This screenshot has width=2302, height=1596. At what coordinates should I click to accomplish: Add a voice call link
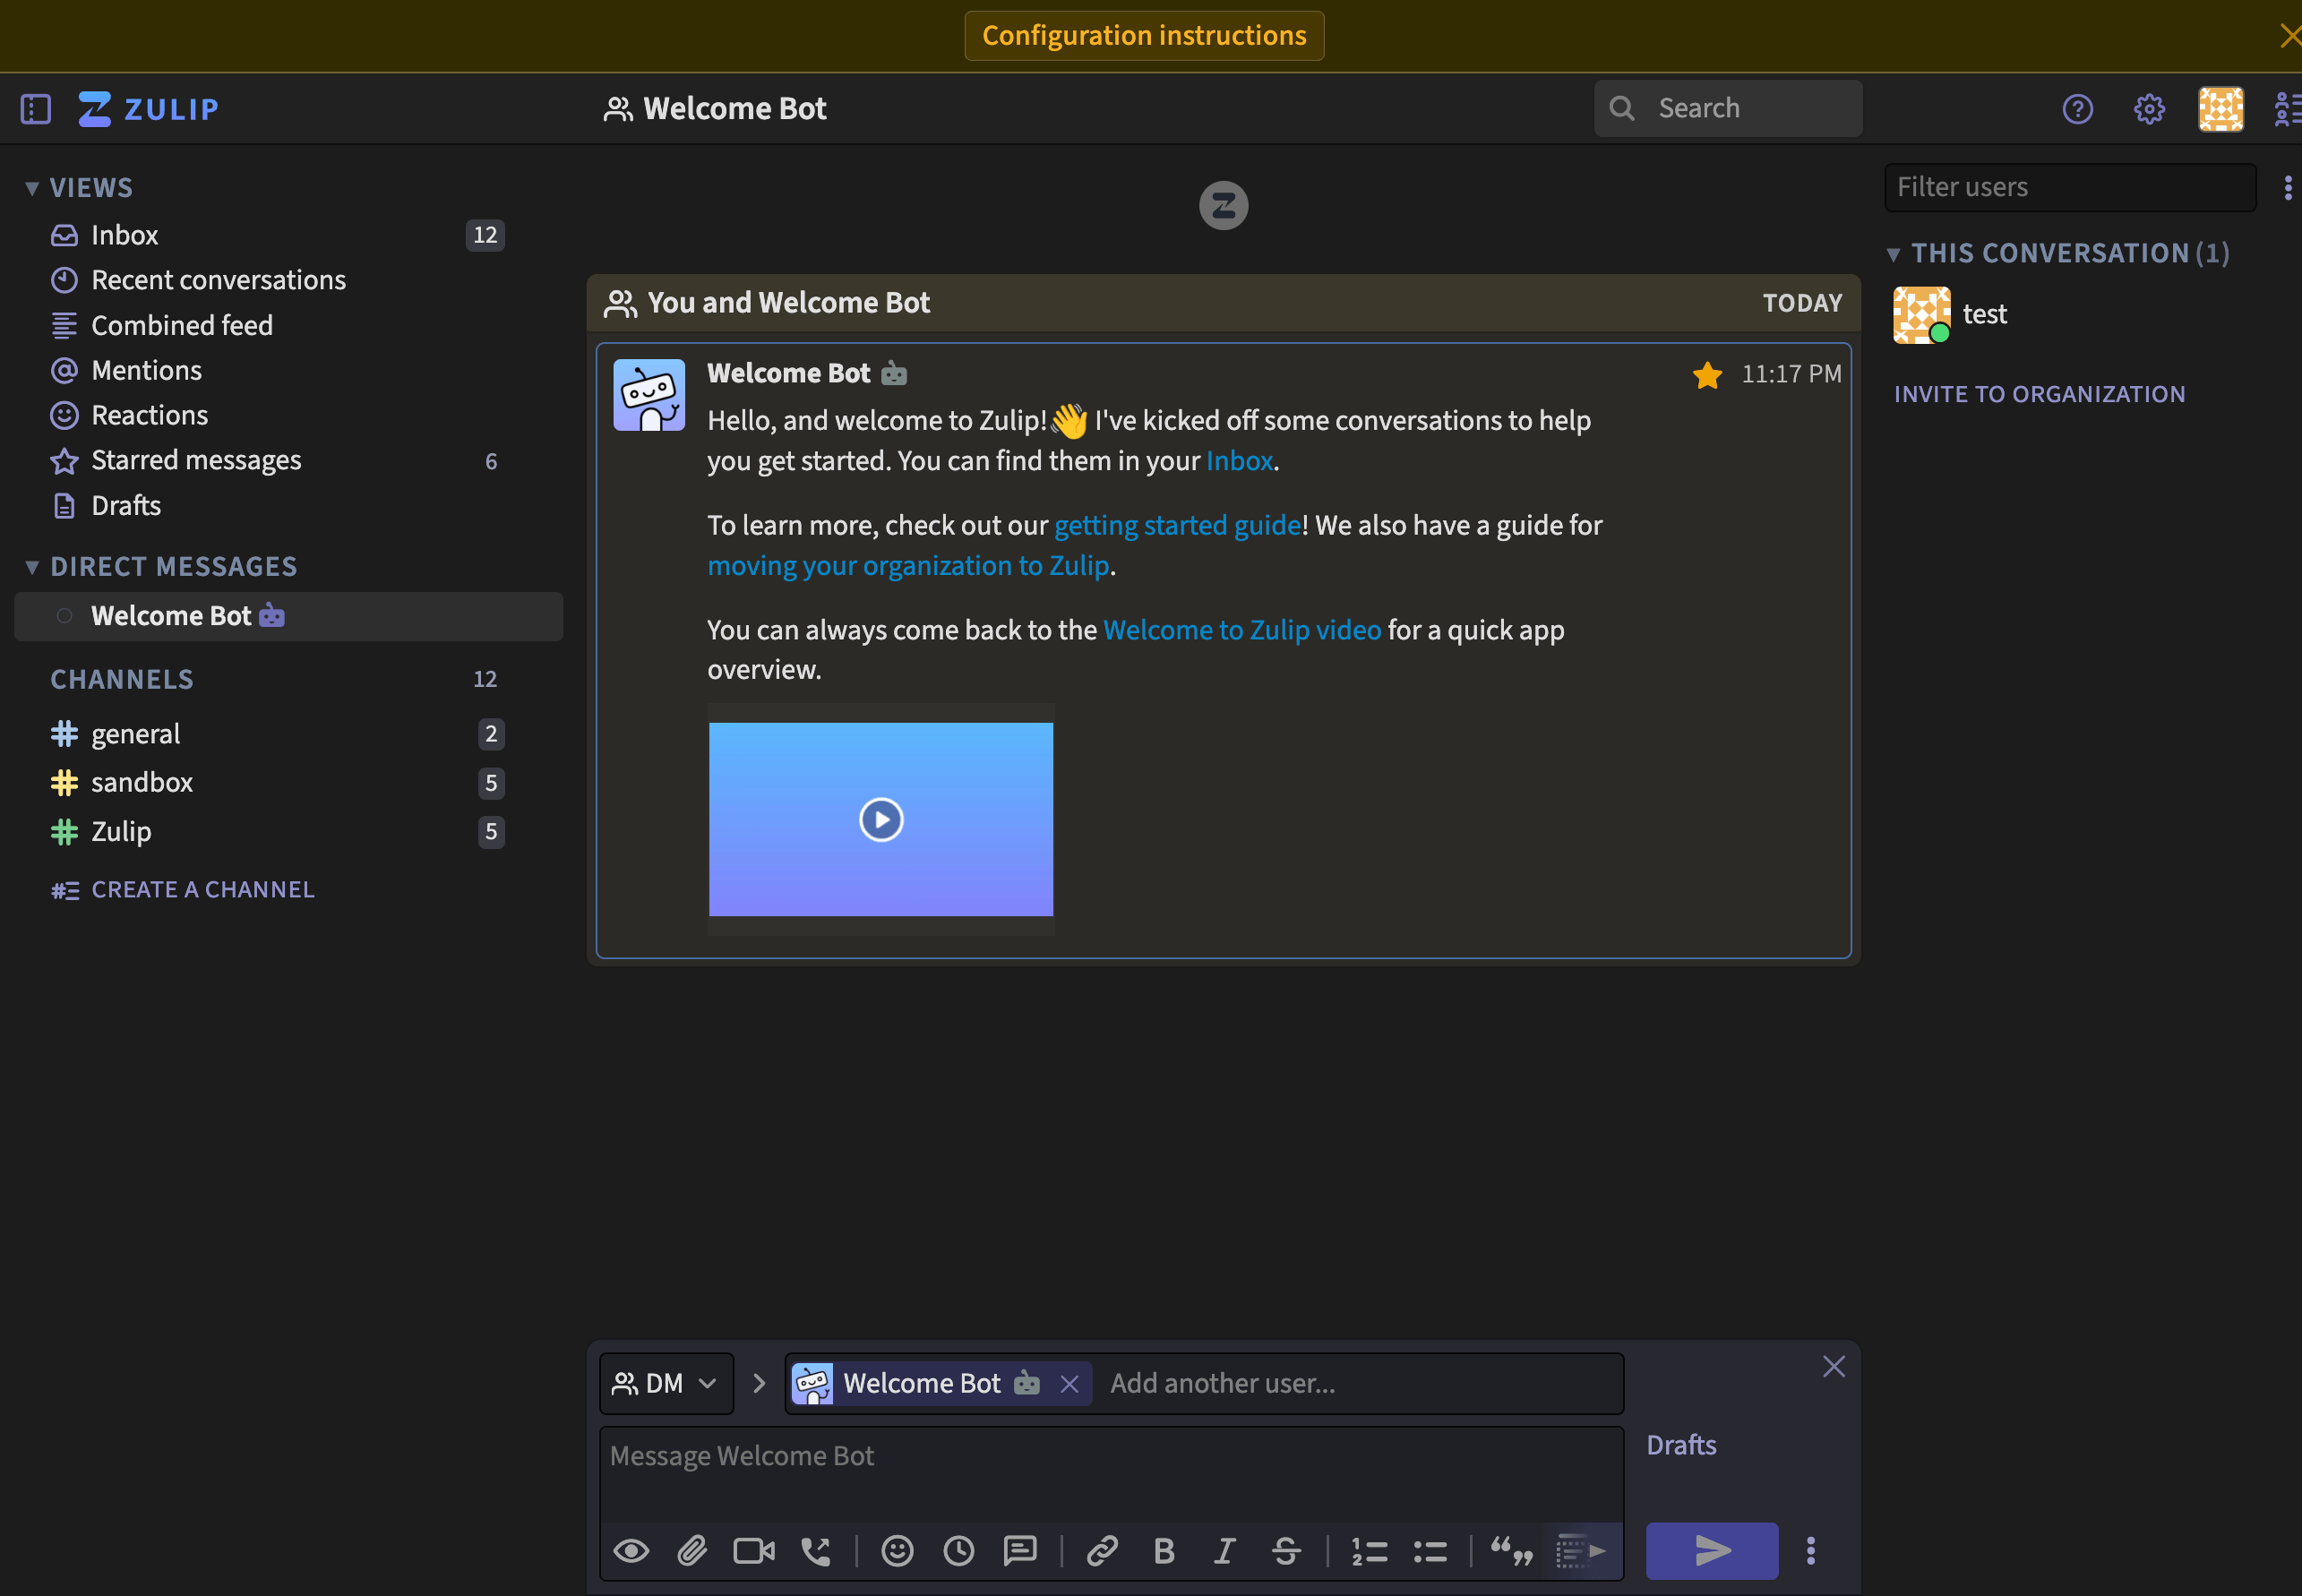816,1551
